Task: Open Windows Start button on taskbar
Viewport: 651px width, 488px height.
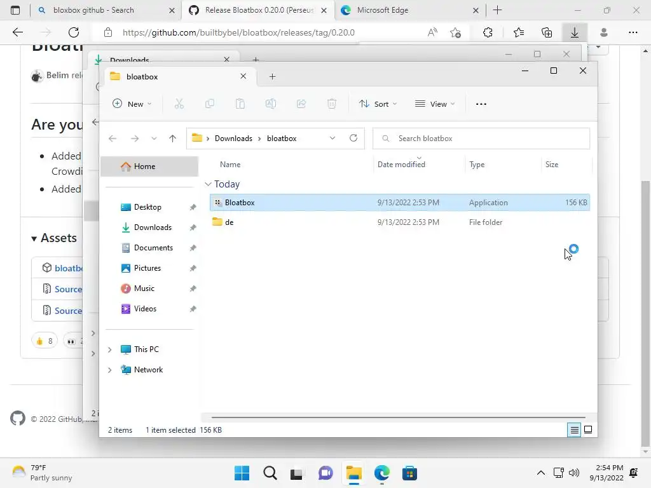Action: (242, 473)
